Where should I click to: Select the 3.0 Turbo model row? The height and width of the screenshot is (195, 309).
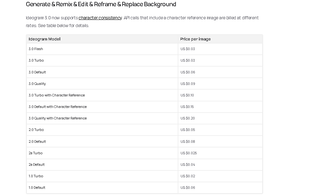coord(36,61)
